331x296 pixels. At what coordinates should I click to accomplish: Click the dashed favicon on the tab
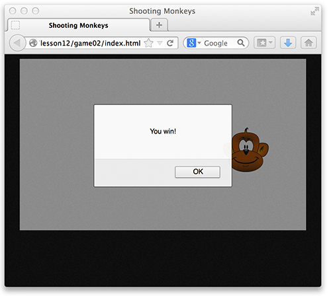point(15,25)
